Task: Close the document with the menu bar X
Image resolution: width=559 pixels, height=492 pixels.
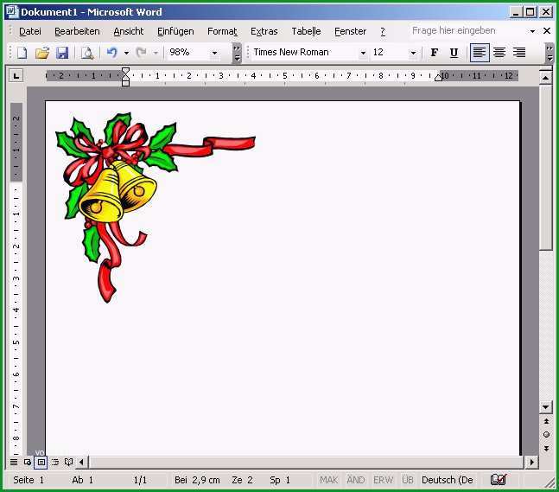Action: (x=547, y=31)
